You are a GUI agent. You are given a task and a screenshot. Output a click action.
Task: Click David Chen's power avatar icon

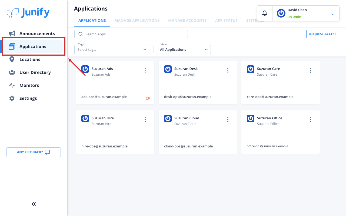281,13
